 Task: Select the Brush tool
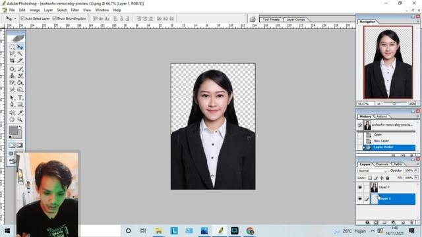pos(20,69)
